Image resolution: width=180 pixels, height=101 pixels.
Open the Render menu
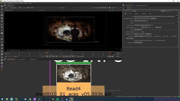tap(21, 3)
